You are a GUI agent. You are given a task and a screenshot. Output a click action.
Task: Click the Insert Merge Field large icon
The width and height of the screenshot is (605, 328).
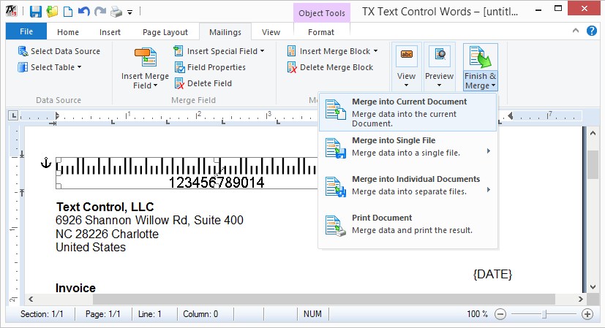point(146,58)
